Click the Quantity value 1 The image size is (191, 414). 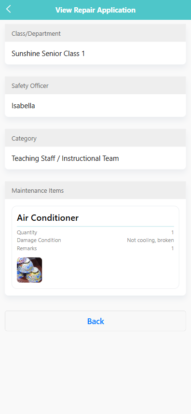click(x=173, y=232)
